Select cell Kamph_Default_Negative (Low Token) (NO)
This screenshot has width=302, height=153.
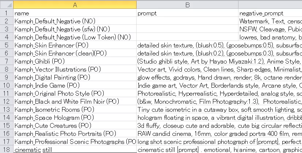(x=75, y=37)
